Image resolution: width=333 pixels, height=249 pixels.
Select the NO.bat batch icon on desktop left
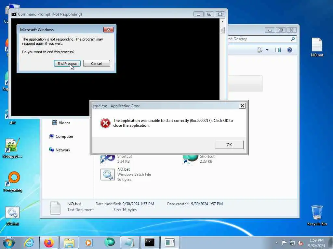click(13, 216)
